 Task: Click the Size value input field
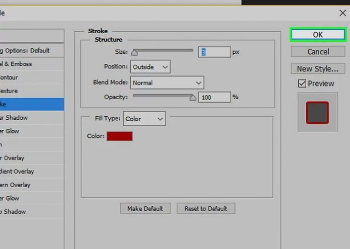click(x=214, y=52)
